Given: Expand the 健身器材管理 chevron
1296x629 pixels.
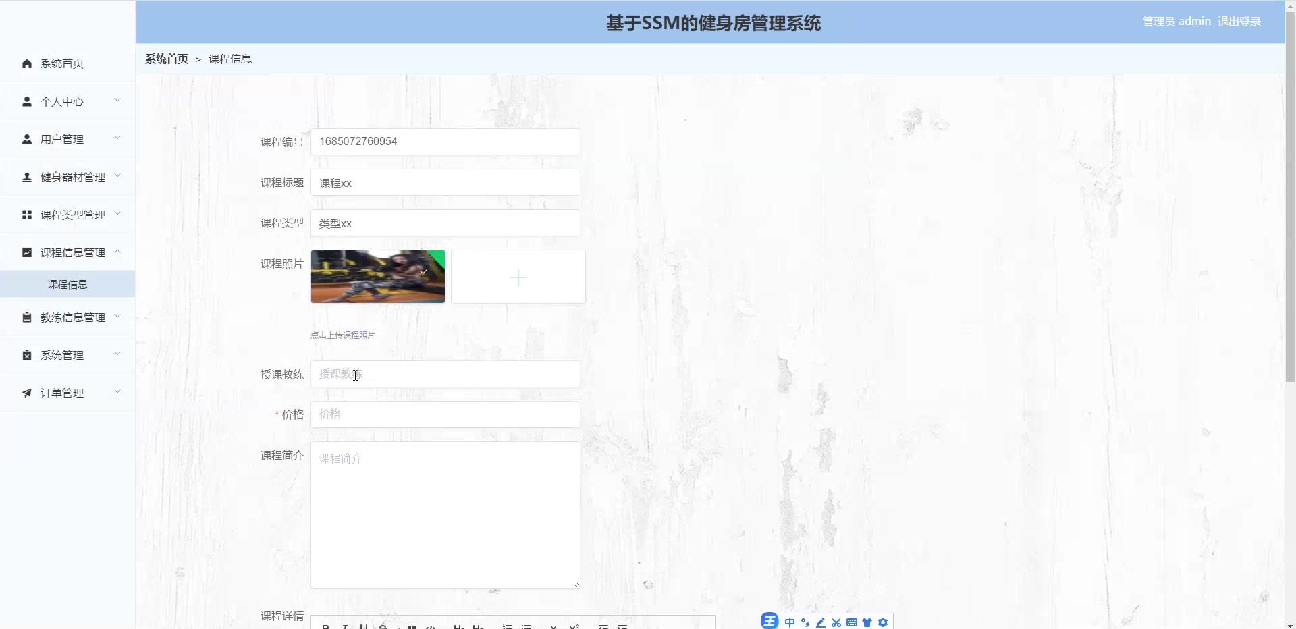Looking at the screenshot, I should (x=117, y=176).
